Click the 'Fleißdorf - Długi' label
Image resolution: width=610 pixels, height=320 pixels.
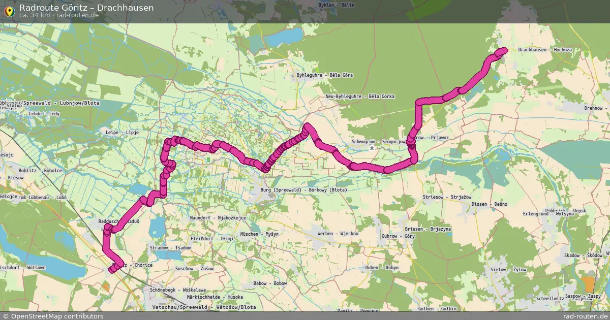(212, 238)
